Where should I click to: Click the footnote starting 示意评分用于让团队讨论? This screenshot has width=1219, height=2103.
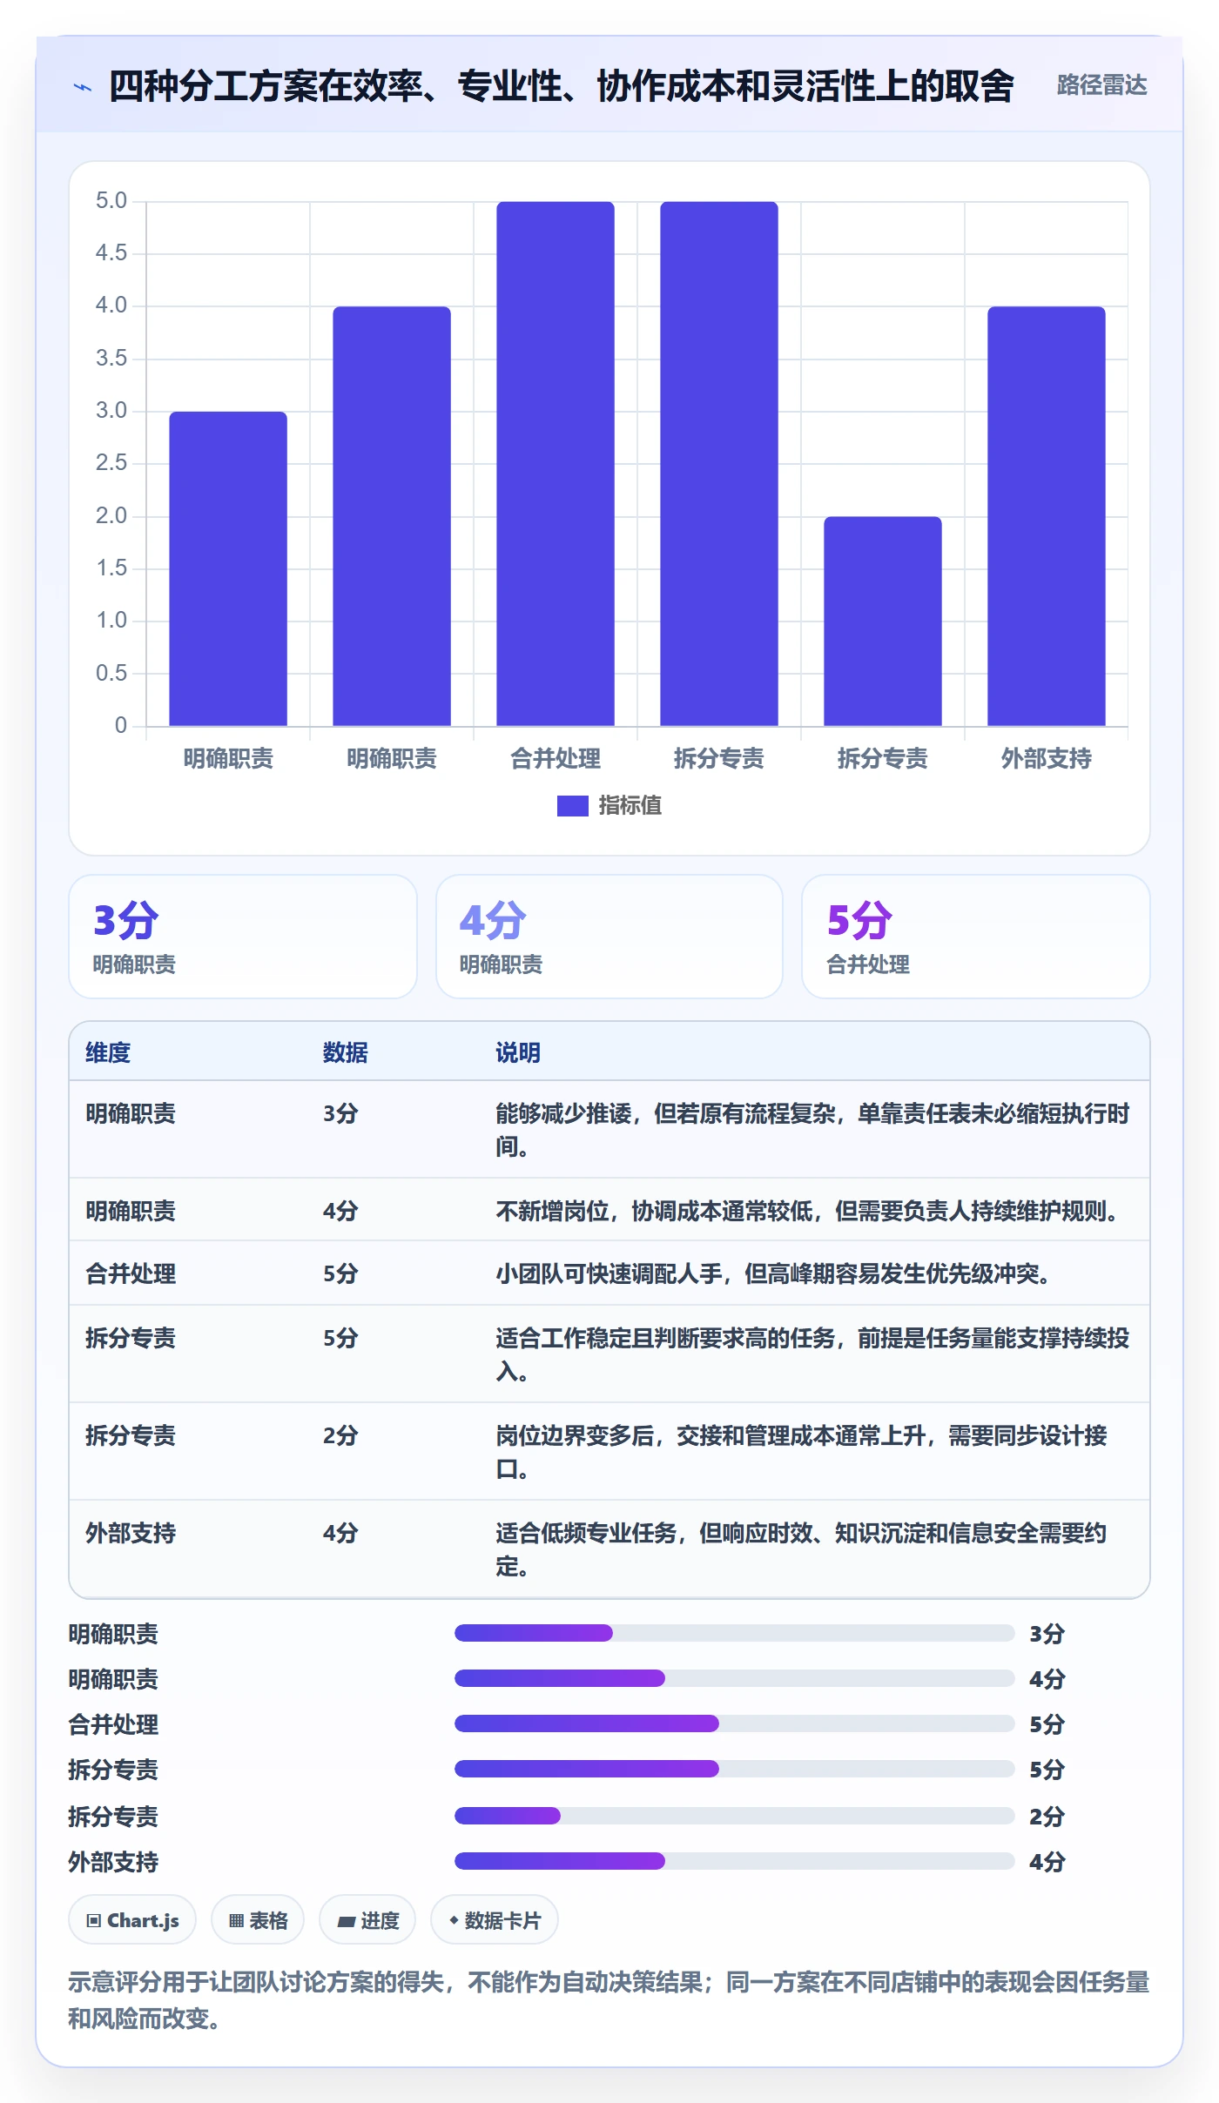(609, 2000)
